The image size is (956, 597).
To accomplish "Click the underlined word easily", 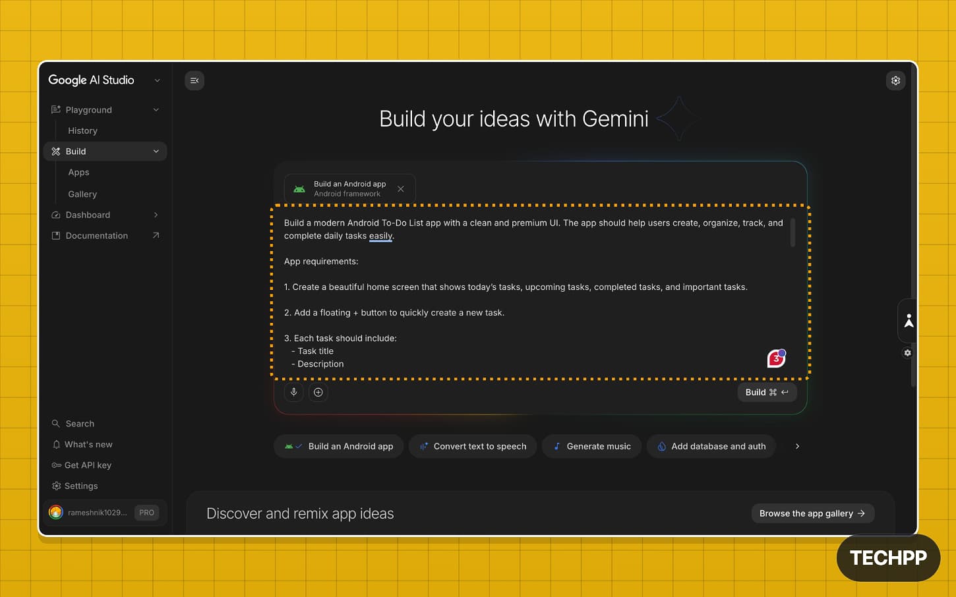I will click(x=380, y=236).
